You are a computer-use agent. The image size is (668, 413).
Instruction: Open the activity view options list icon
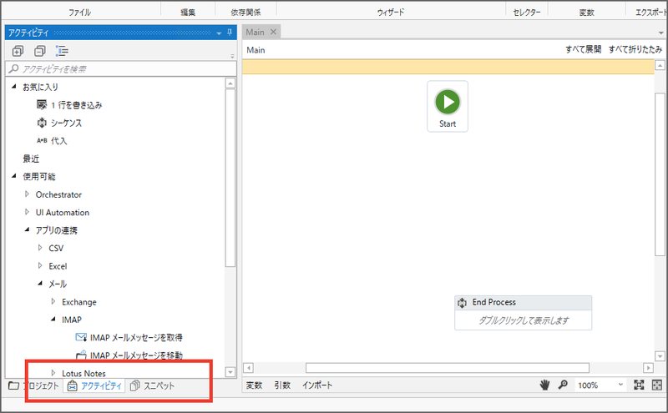tap(62, 51)
